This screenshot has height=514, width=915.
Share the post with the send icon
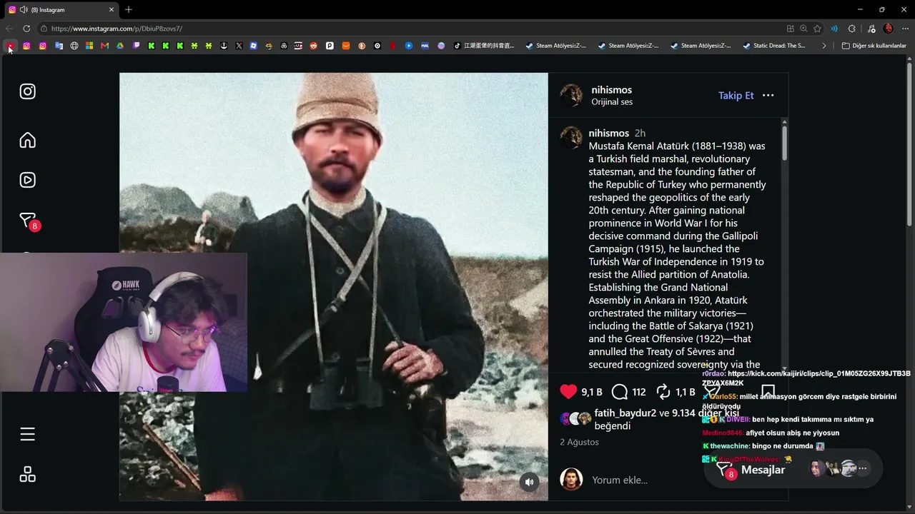pos(711,391)
